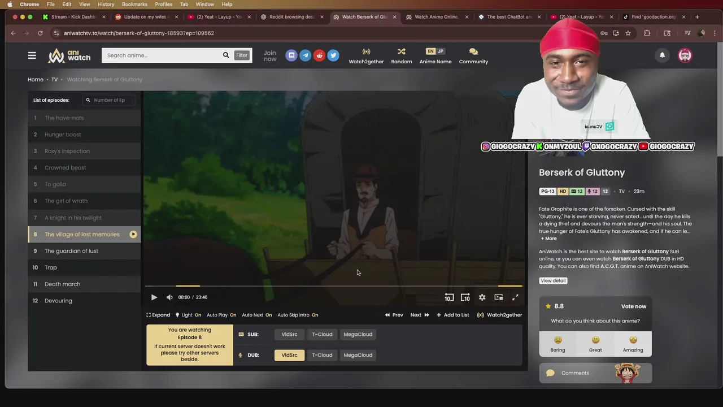723x407 pixels.
Task: Toggle Auto Skip Intro setting
Action: 298,315
